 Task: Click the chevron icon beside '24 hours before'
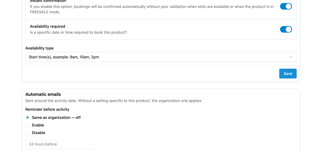89,144
